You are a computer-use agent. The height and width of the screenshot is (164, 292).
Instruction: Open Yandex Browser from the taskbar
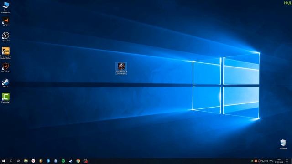(33, 161)
